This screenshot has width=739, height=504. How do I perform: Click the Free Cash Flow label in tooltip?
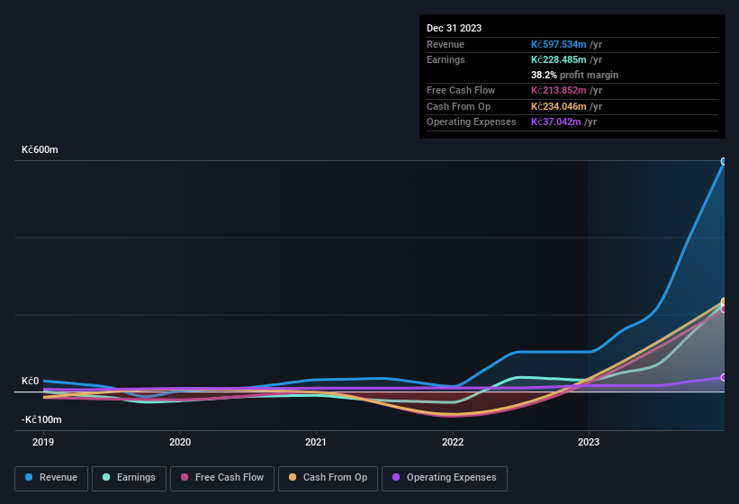[x=461, y=90]
